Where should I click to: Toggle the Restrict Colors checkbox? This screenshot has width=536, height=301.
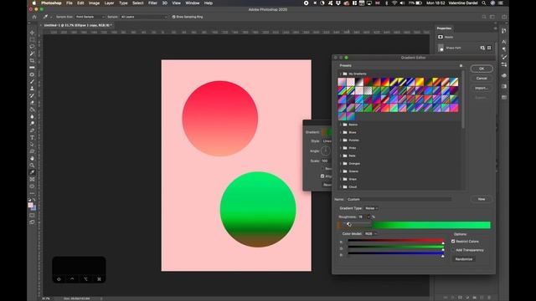coord(453,242)
